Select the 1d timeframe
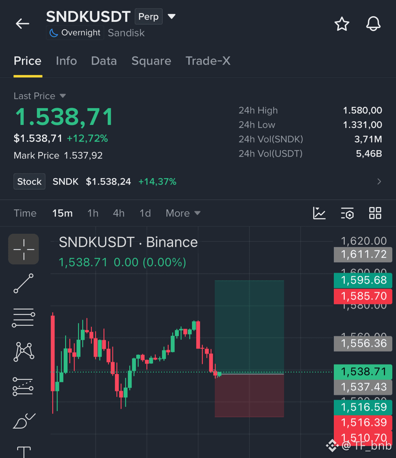 tap(145, 213)
